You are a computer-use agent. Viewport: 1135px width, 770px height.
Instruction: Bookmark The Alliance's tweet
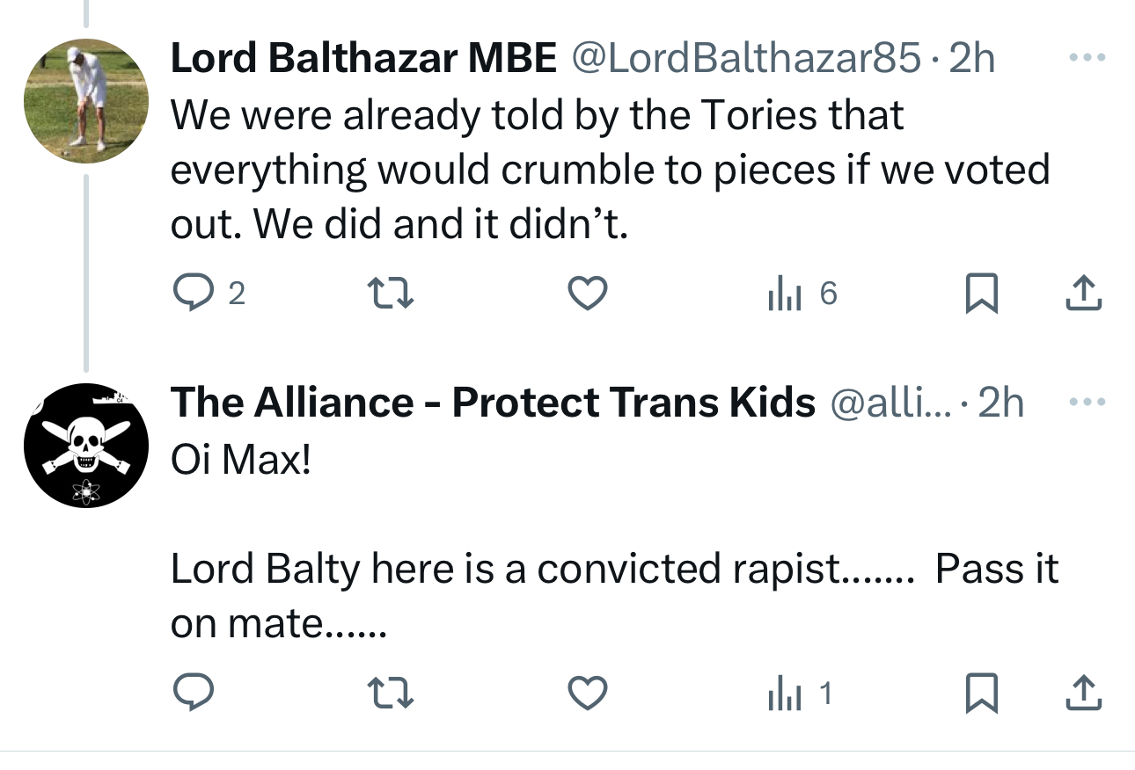981,695
